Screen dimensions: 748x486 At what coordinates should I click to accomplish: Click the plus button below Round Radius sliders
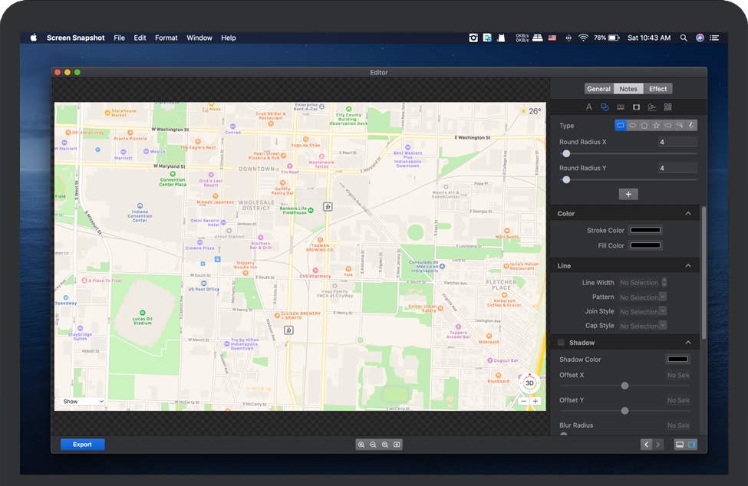pos(628,193)
